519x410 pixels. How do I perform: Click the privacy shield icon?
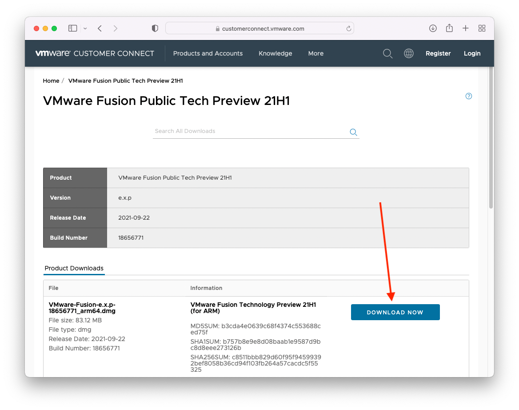(x=155, y=28)
